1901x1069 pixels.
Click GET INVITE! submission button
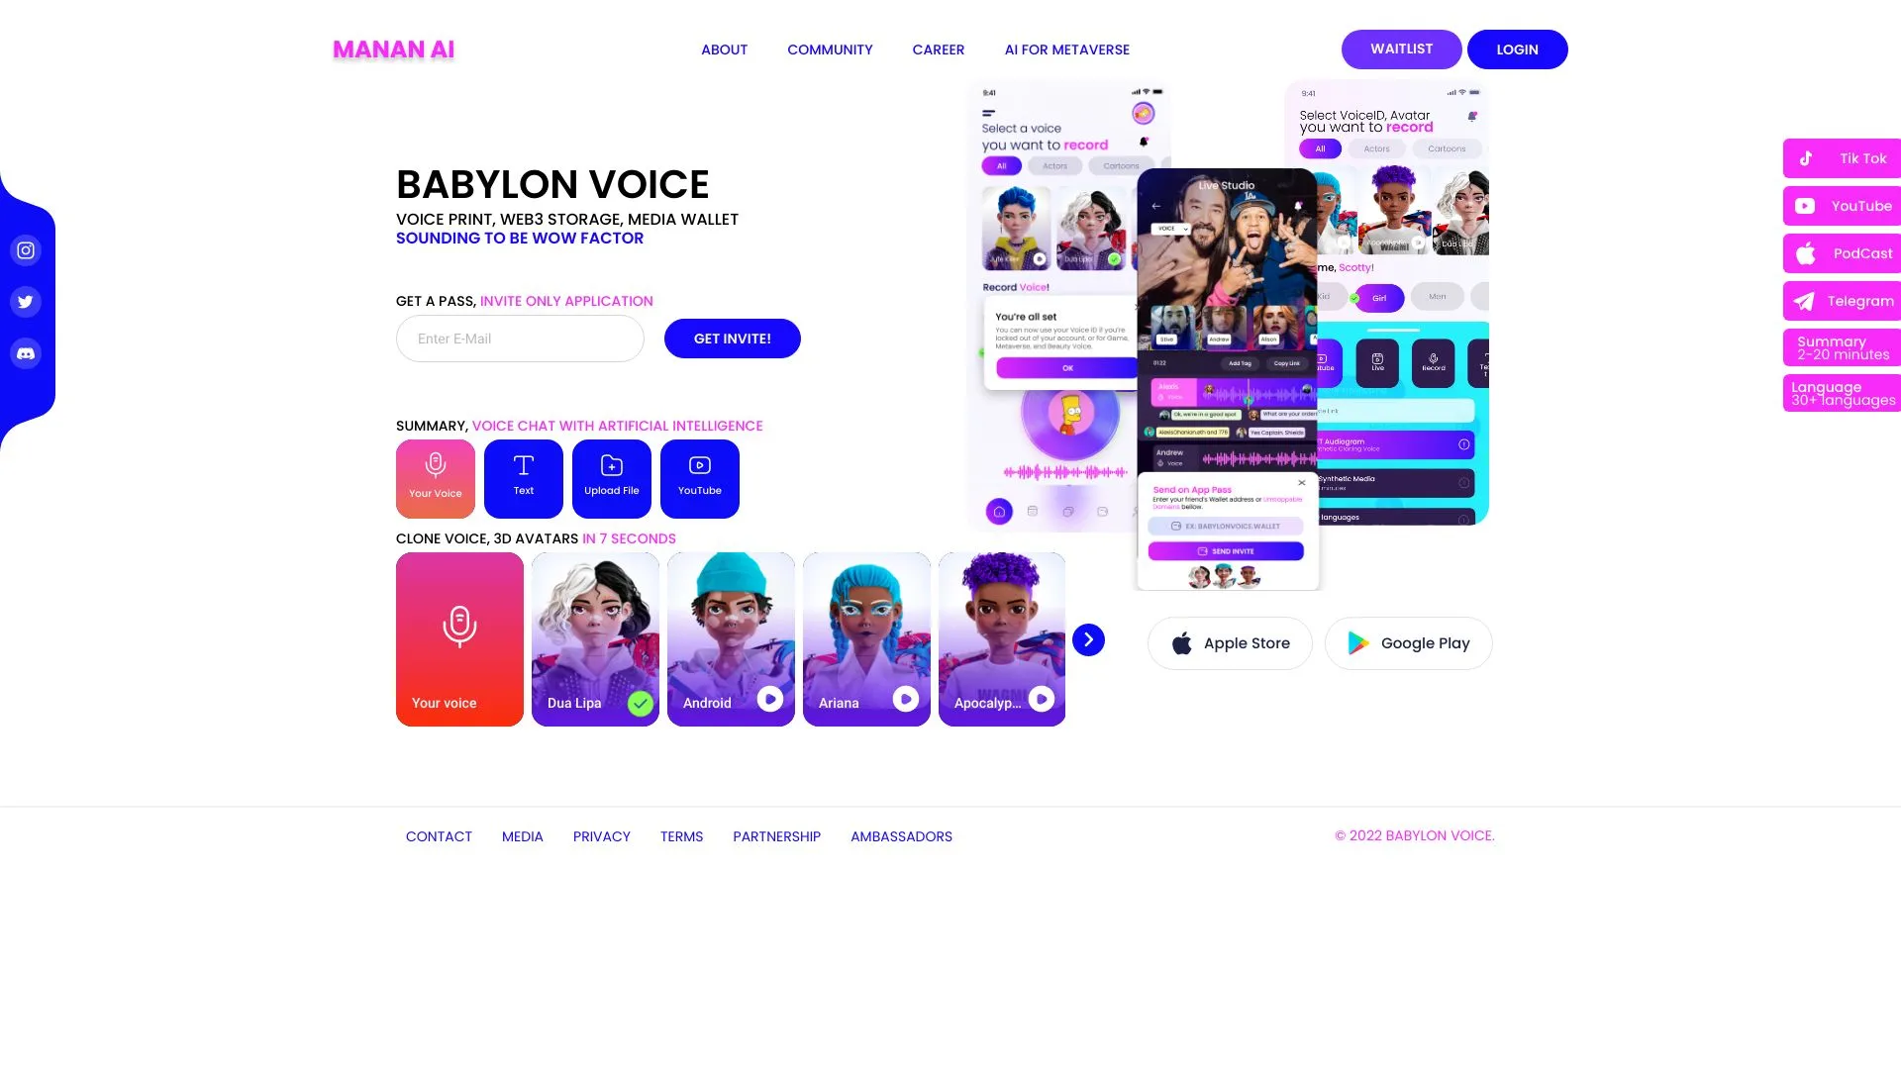pos(731,339)
